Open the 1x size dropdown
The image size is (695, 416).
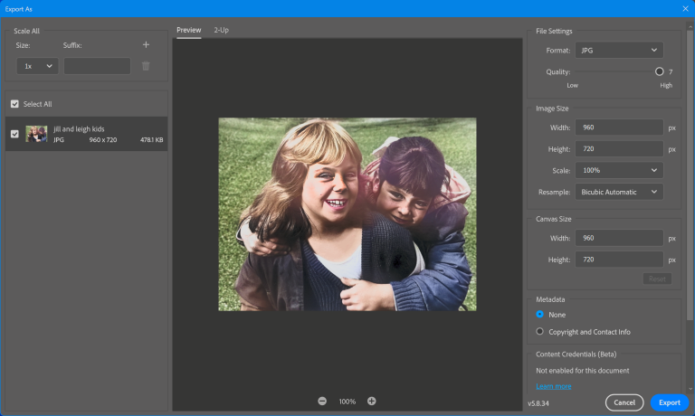(38, 66)
